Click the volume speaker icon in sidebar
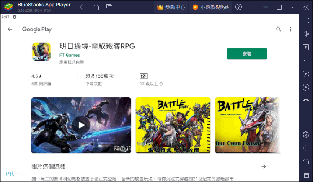This screenshot has height=182, width=313. [x=306, y=34]
